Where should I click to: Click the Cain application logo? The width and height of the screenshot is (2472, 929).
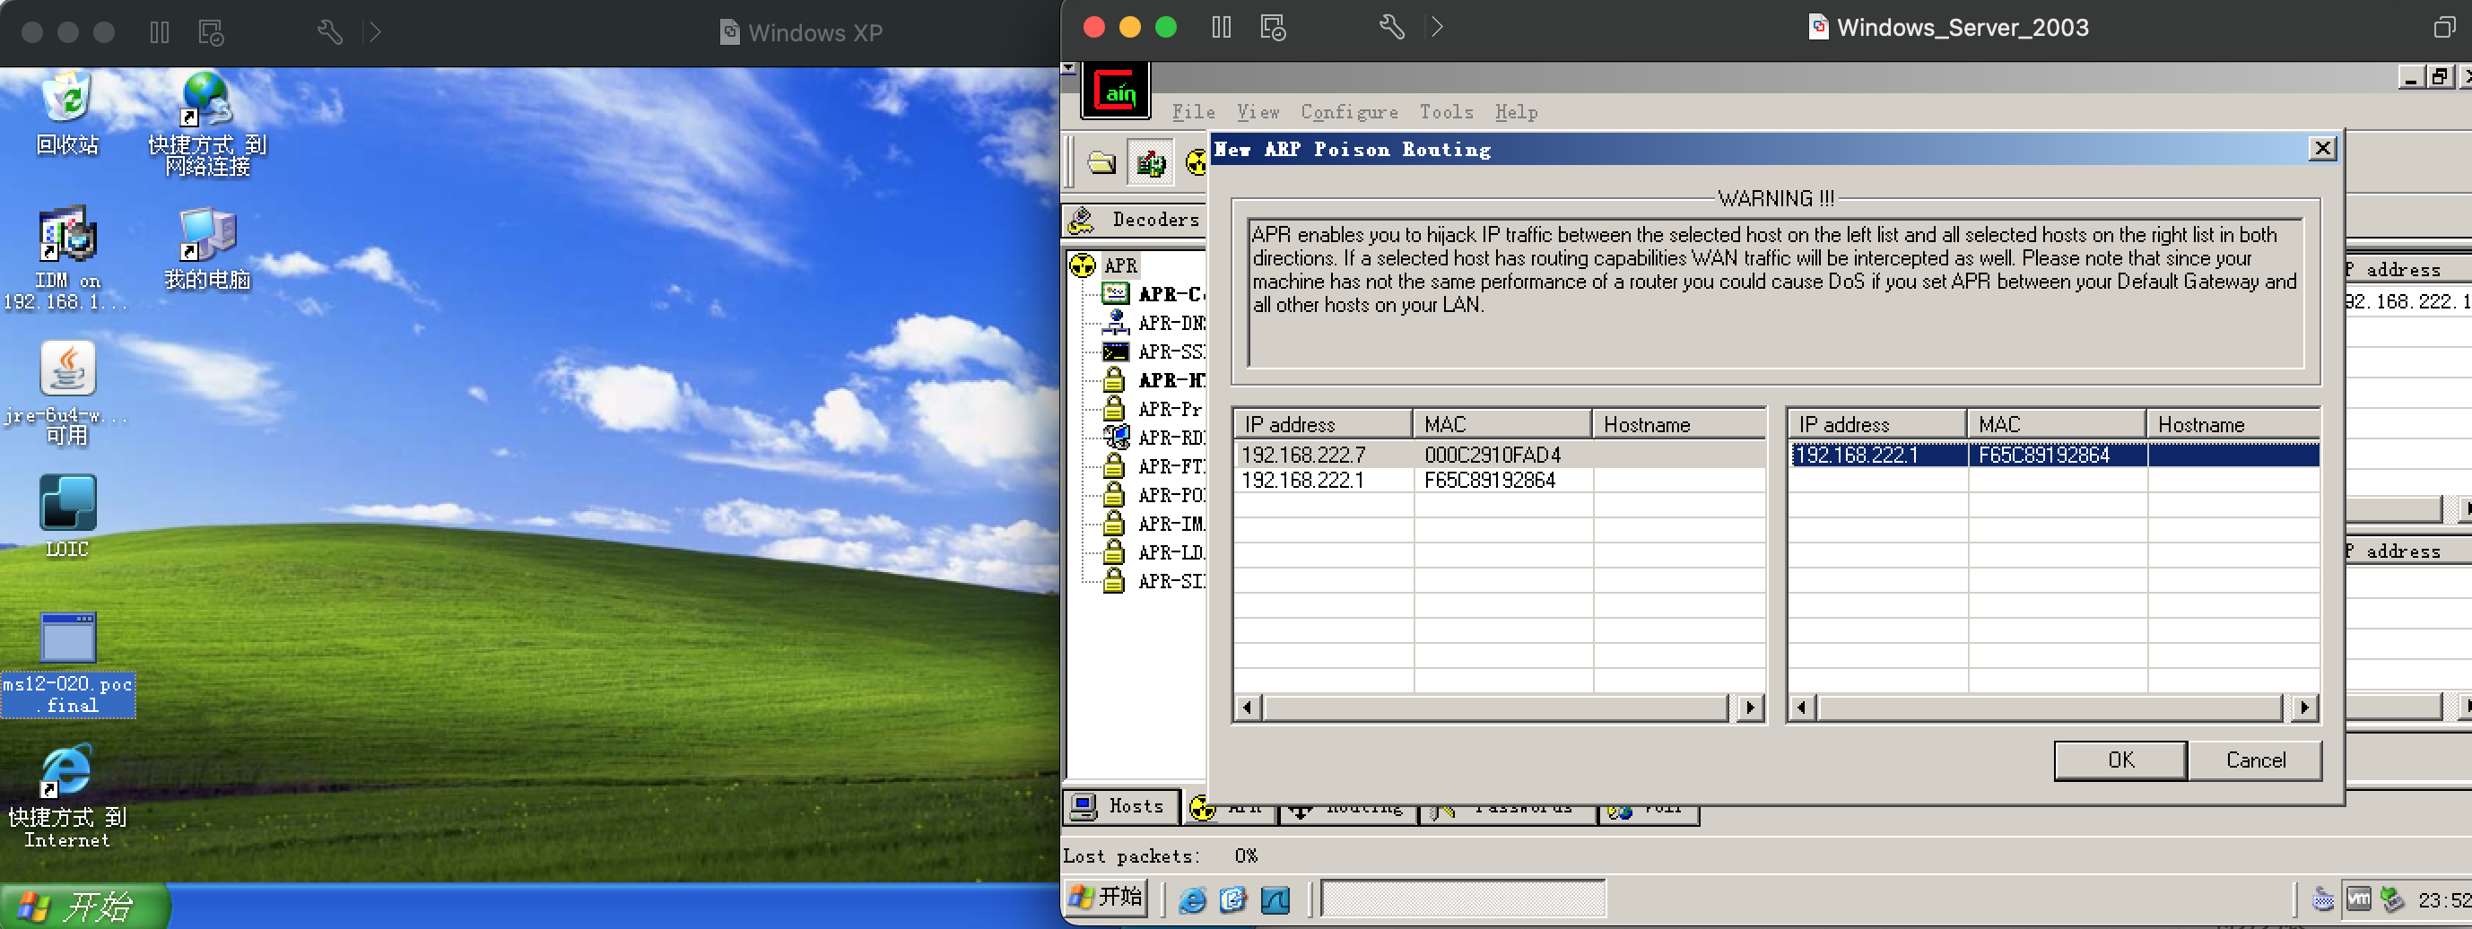[x=1115, y=92]
